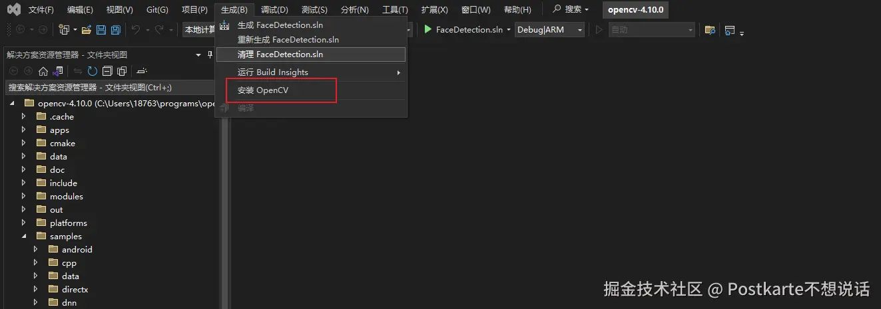The width and height of the screenshot is (881, 309).
Task: Open the Undo history dropdown arrow
Action: tap(147, 30)
